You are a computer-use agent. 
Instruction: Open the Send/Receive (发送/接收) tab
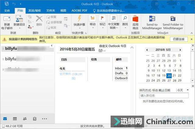[x=34, y=11]
